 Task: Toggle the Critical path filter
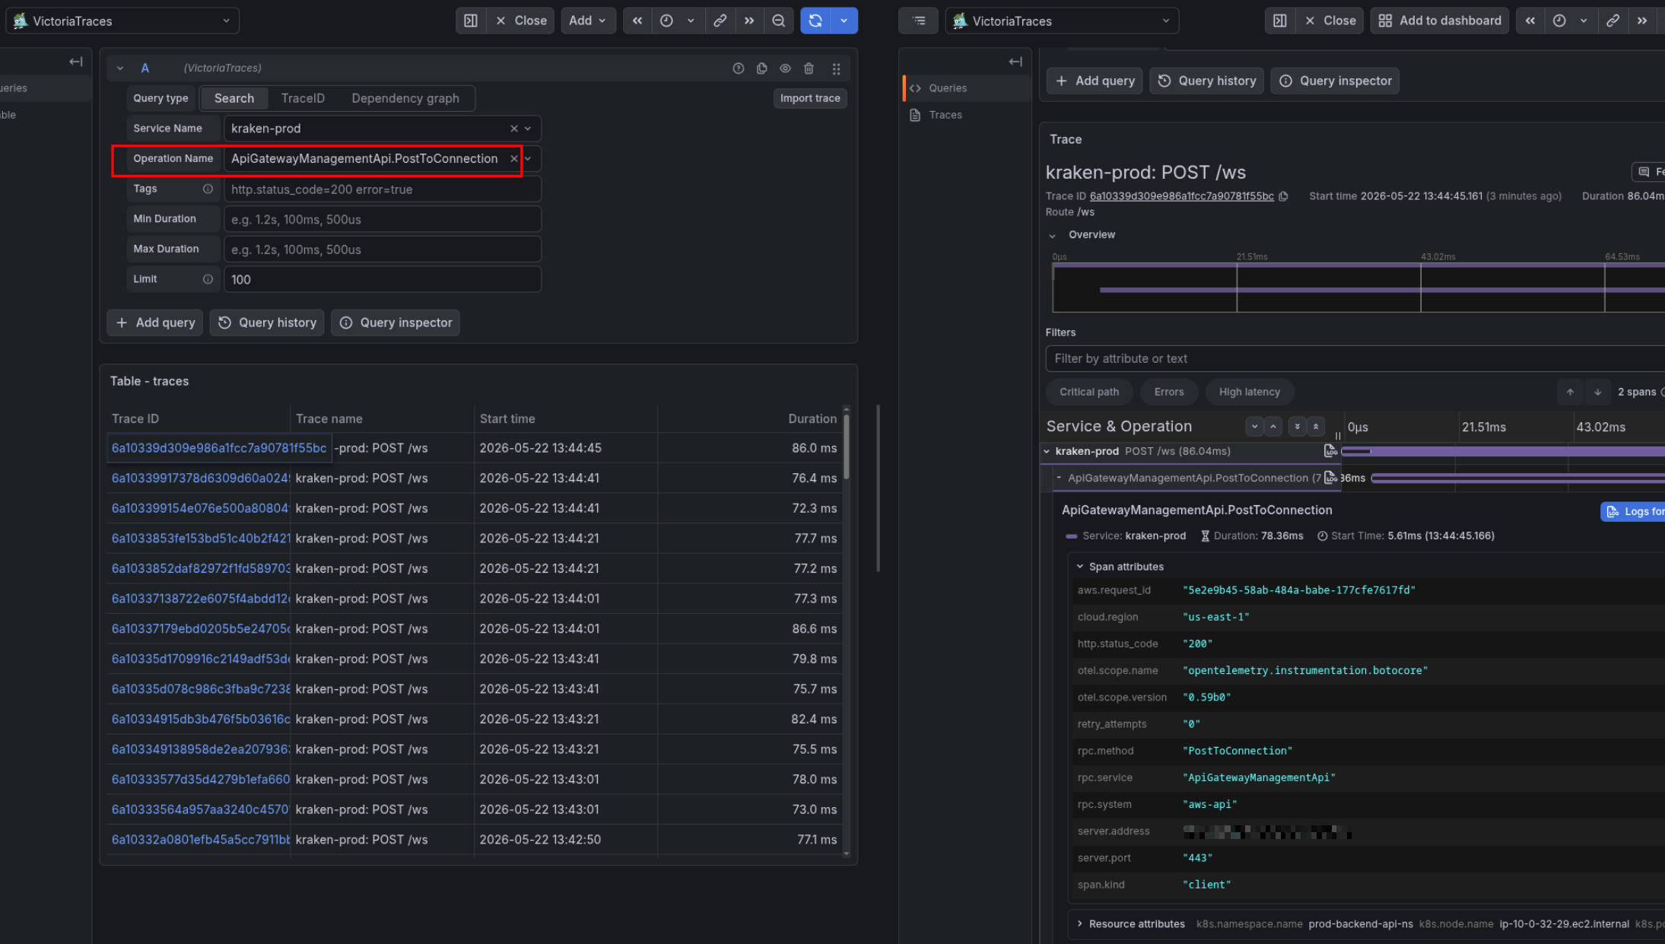(x=1089, y=392)
